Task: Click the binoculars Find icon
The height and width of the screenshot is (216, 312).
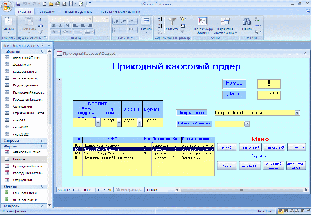Action: [x=246, y=21]
